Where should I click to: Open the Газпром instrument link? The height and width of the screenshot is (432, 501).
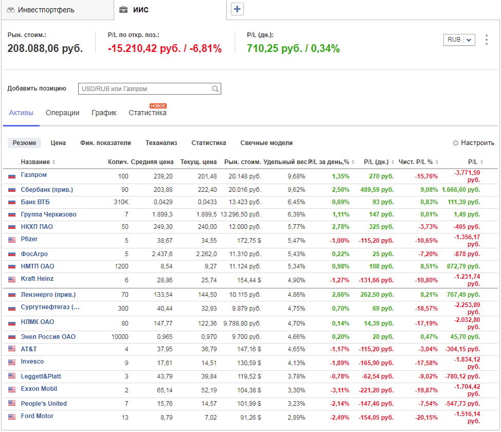(x=33, y=175)
